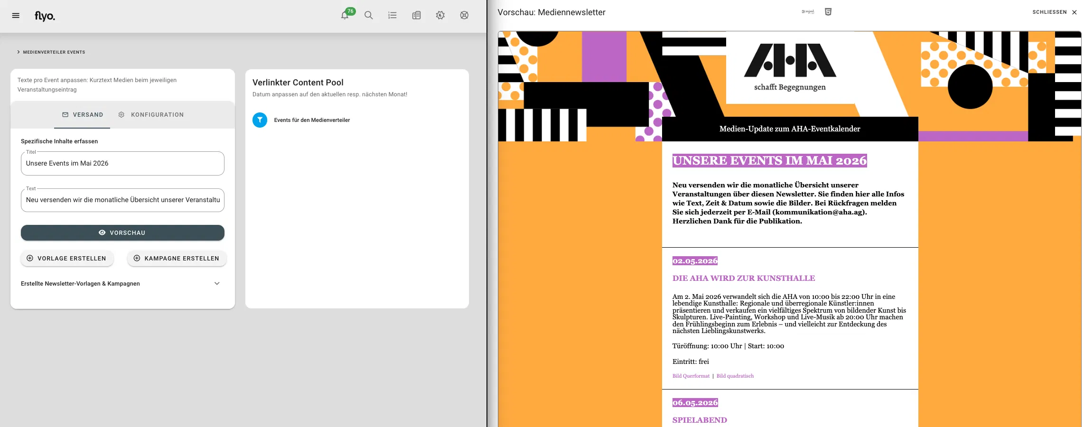
Task: Switch to the Versand tab
Action: [83, 115]
